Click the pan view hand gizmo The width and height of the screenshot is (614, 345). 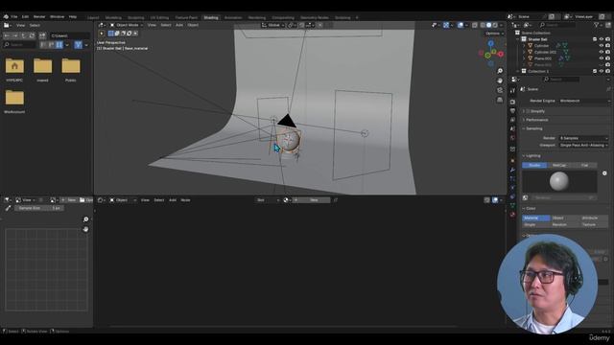[x=500, y=80]
